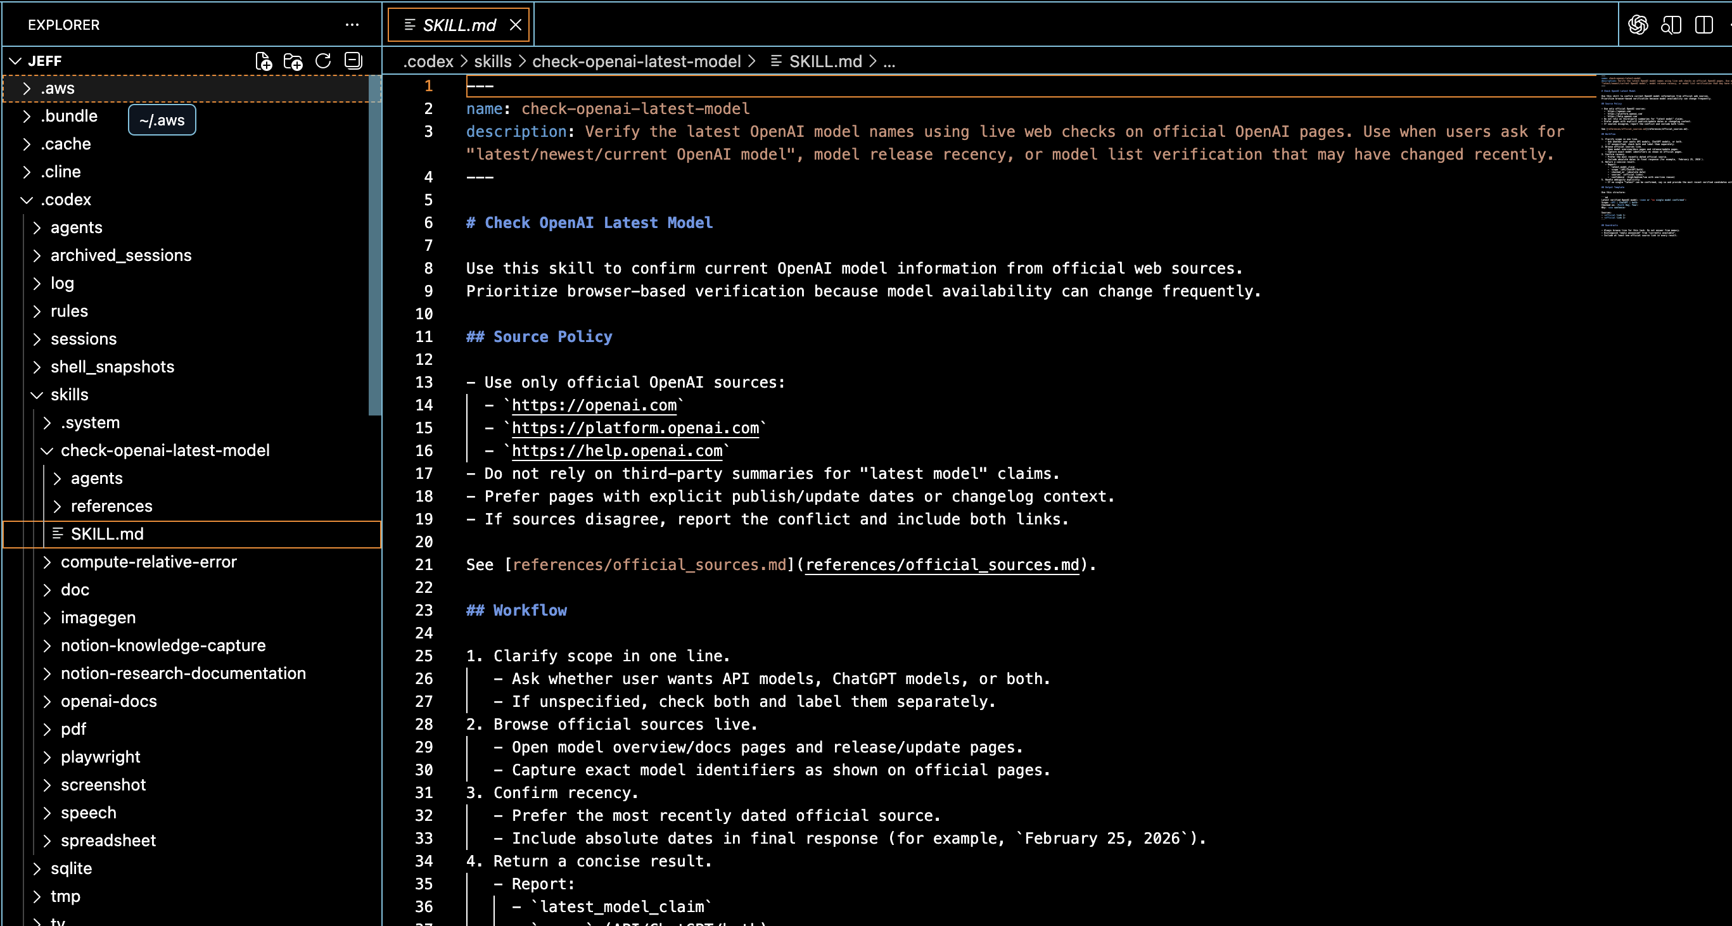Collapse all folders in Explorer
This screenshot has height=926, width=1732.
tap(353, 61)
